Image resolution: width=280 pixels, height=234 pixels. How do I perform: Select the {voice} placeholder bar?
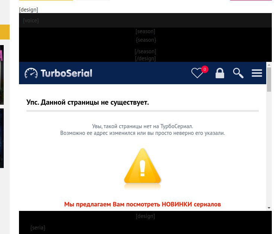pos(145,20)
